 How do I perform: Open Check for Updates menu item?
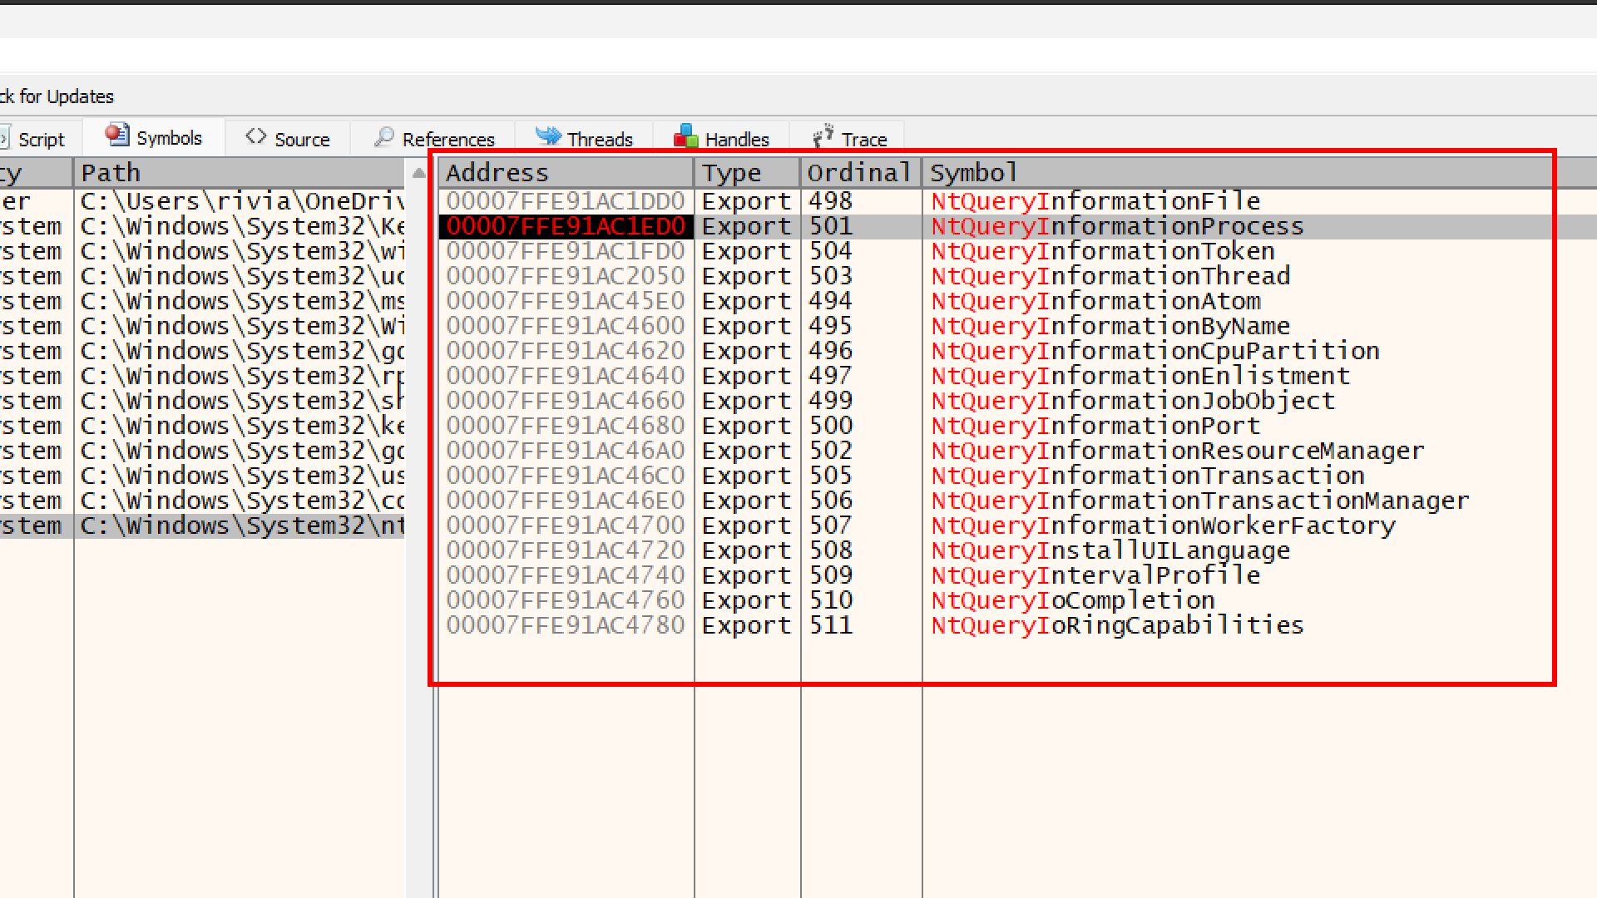[x=57, y=96]
